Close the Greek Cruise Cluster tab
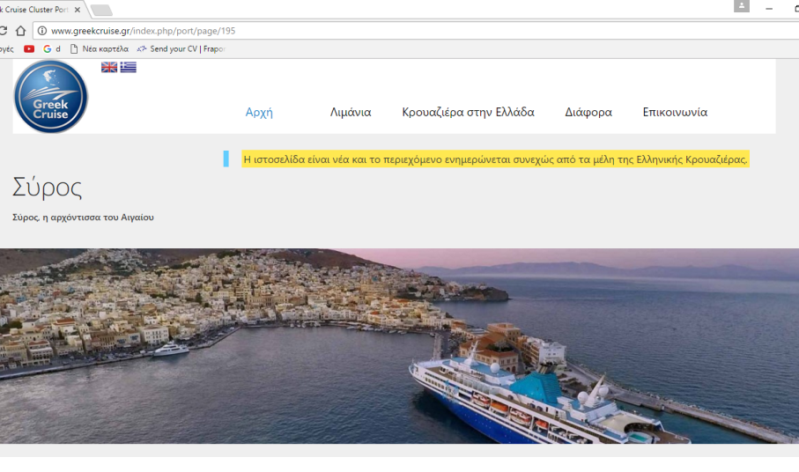Screen dimensions: 799x472 [78, 10]
